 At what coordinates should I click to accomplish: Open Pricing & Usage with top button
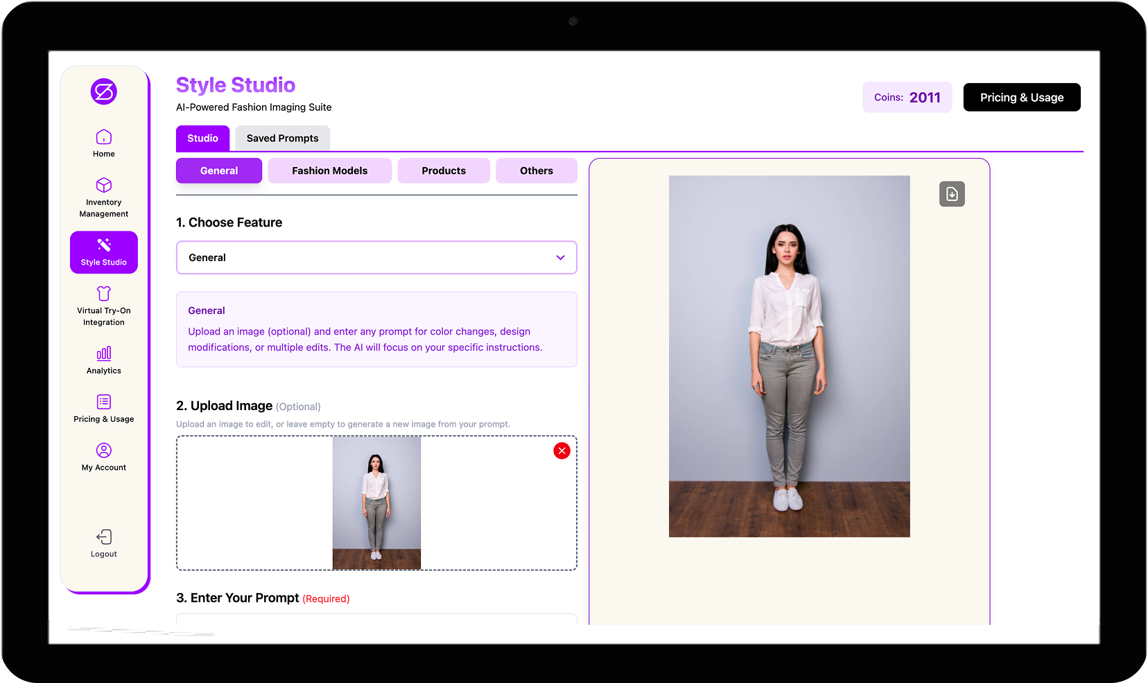[x=1021, y=97]
